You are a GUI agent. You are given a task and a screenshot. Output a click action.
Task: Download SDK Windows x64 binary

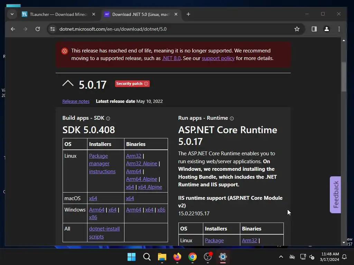point(149,210)
